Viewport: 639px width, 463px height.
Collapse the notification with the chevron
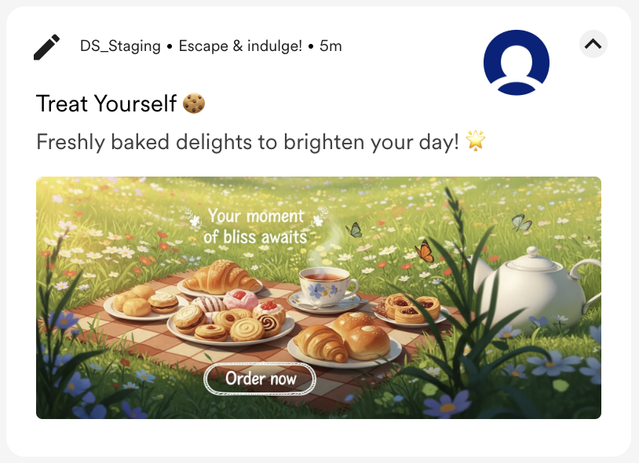(x=593, y=44)
